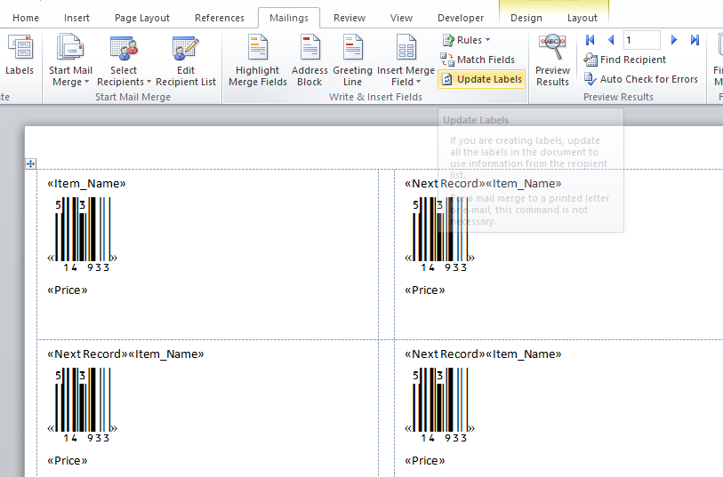Go to previous record arrow
The image size is (723, 477).
[x=611, y=40]
